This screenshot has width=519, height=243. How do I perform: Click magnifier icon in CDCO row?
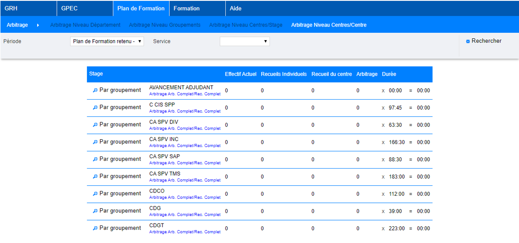point(95,194)
